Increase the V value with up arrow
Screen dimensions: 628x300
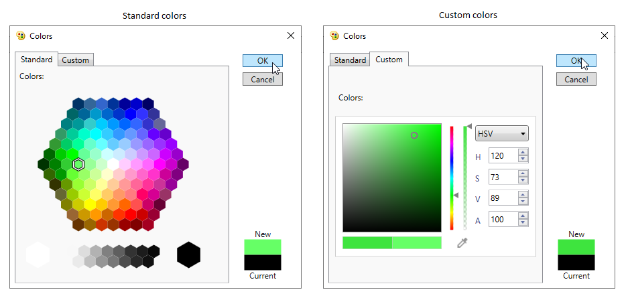(523, 194)
